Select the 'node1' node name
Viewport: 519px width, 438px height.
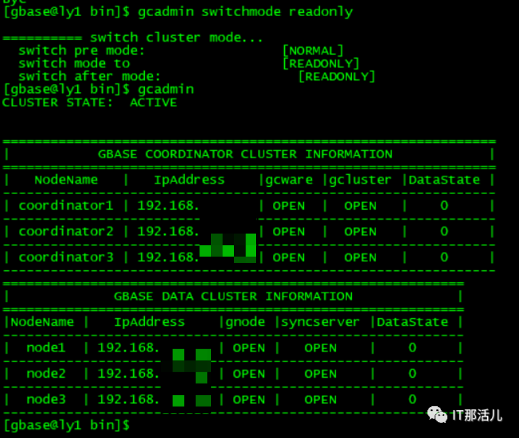[x=46, y=348]
